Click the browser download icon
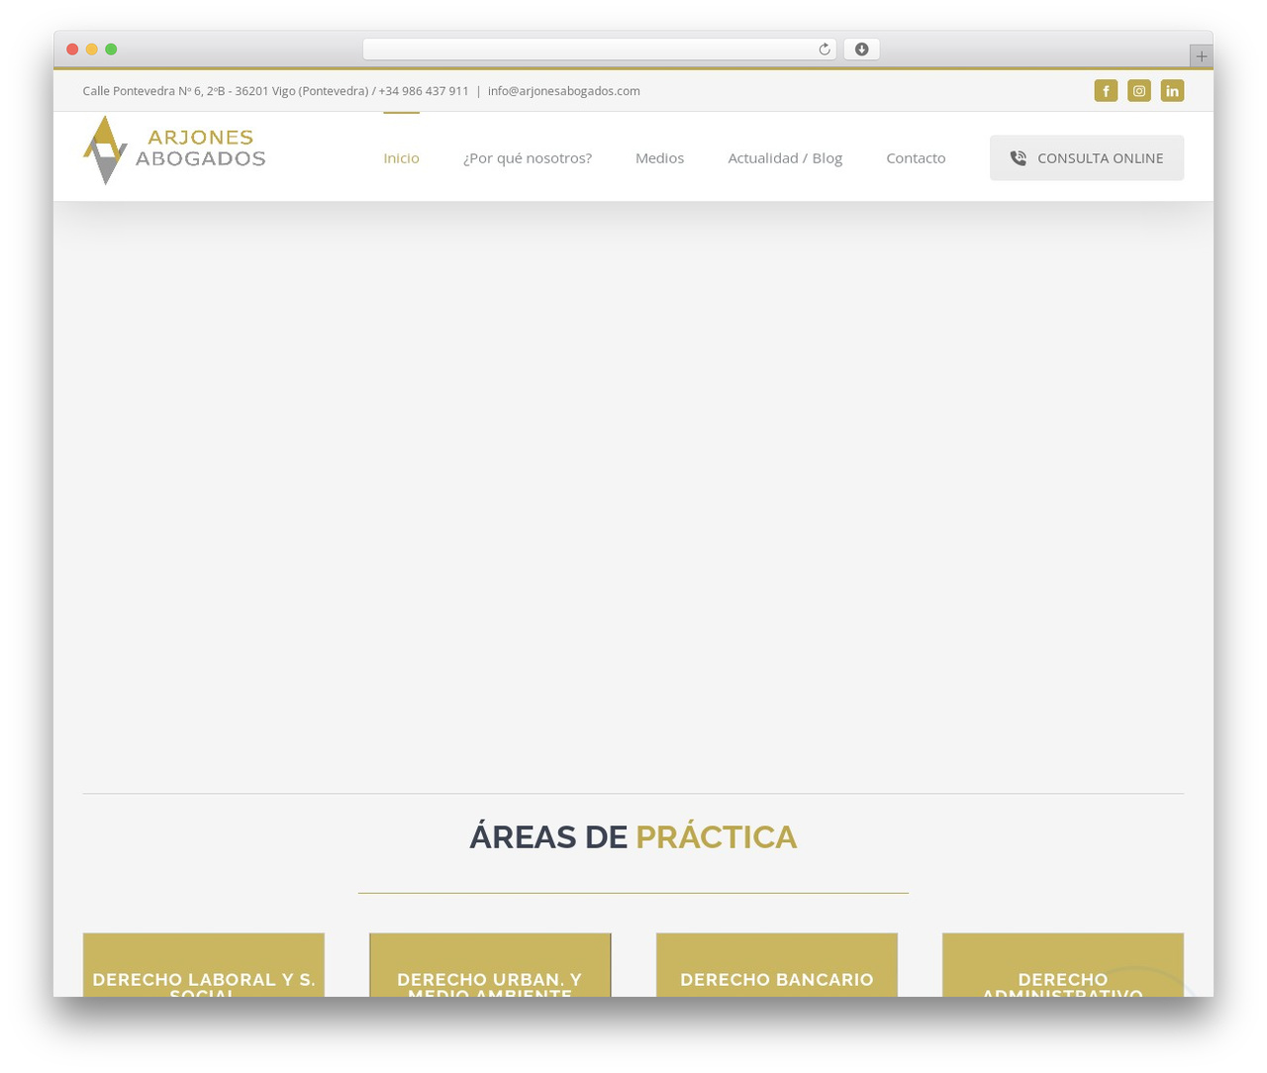The width and height of the screenshot is (1267, 1073). (x=861, y=49)
